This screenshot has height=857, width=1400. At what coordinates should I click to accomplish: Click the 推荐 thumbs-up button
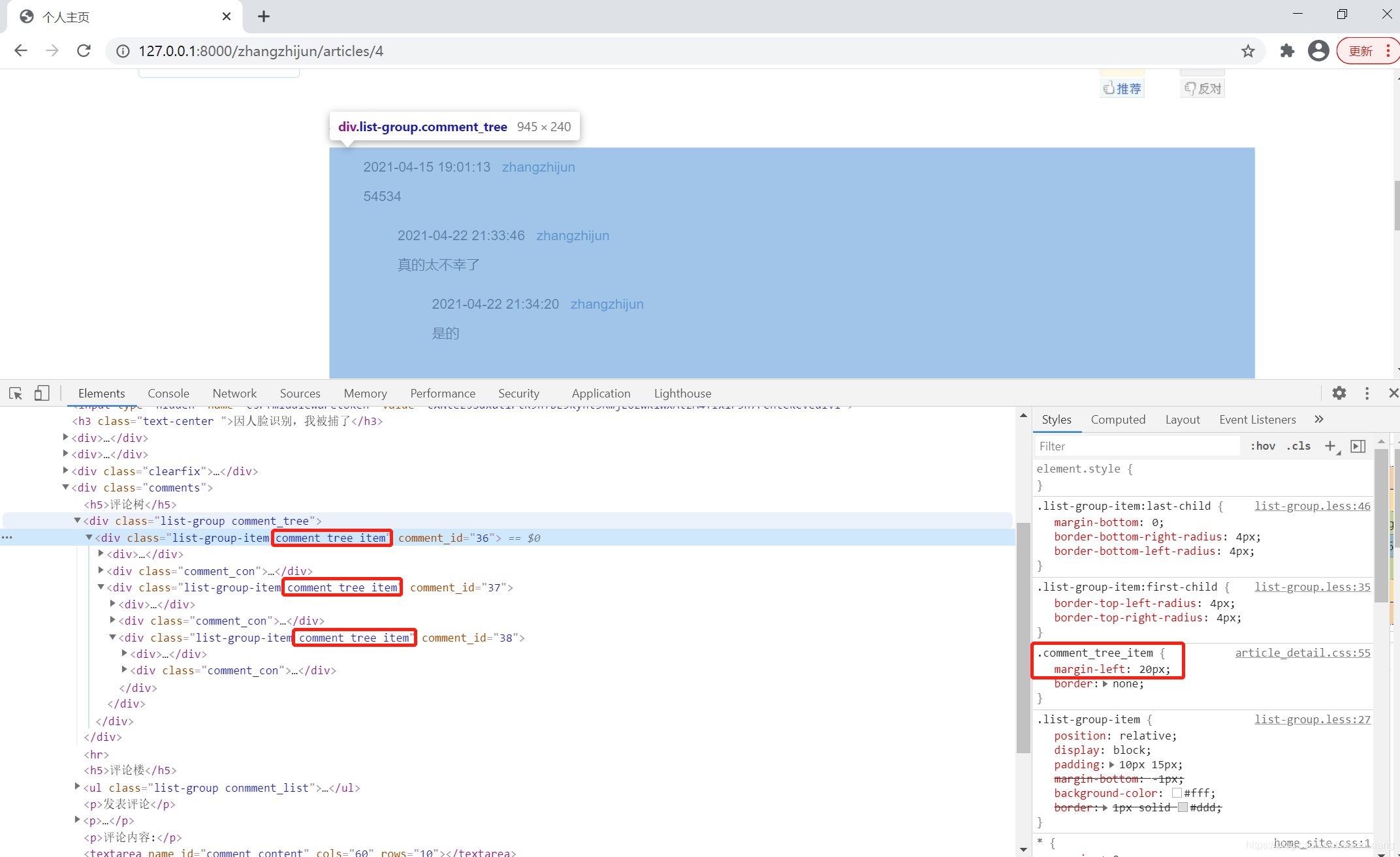click(1122, 88)
